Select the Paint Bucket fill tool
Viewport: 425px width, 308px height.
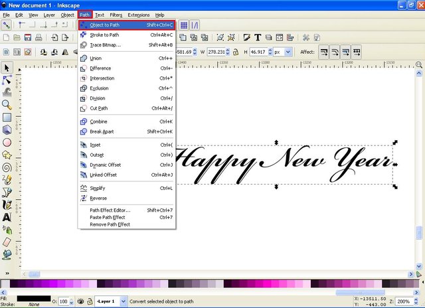7,255
